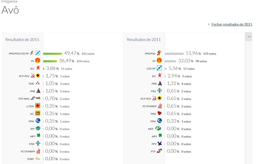Viewport: 256px width, 164px height.
Task: Click the JPP party logo
Action: 38,129
